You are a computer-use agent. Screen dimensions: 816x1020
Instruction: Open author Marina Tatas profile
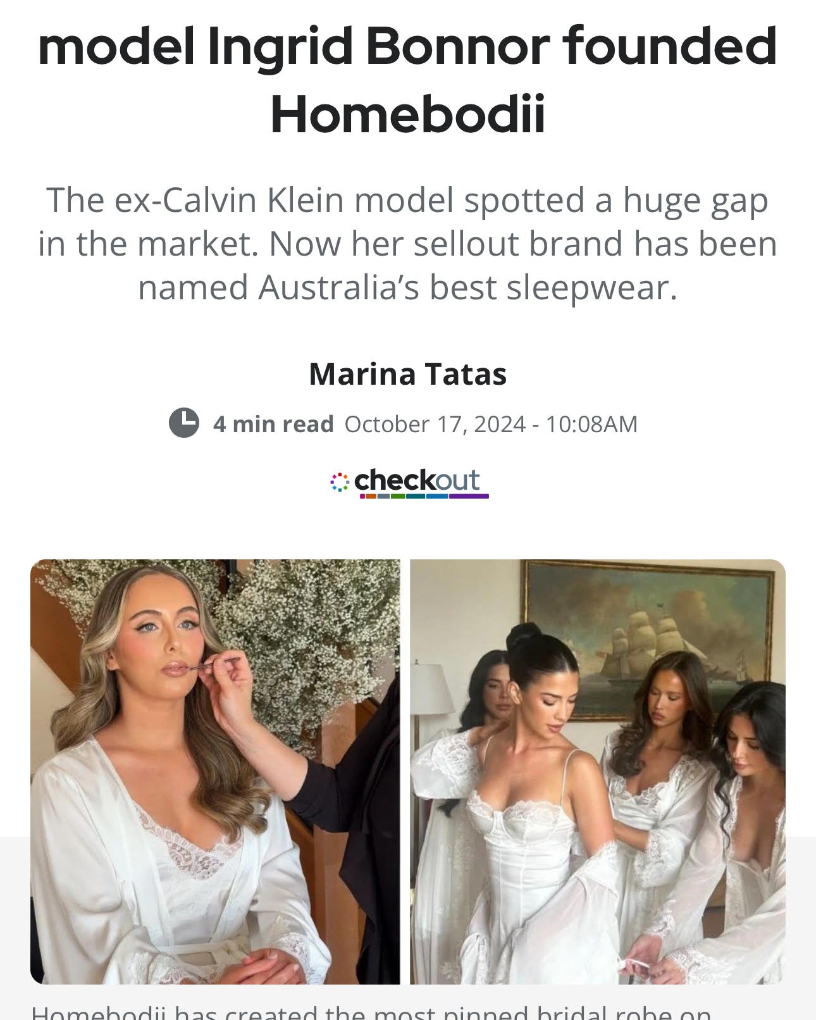pos(408,374)
